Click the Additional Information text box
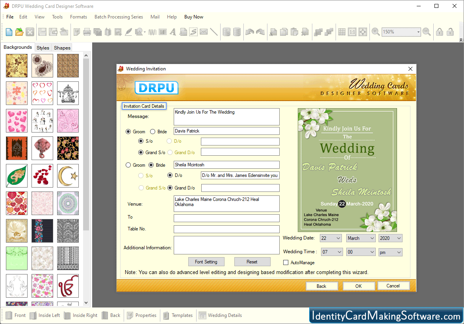This screenshot has height=324, width=464. click(x=226, y=245)
